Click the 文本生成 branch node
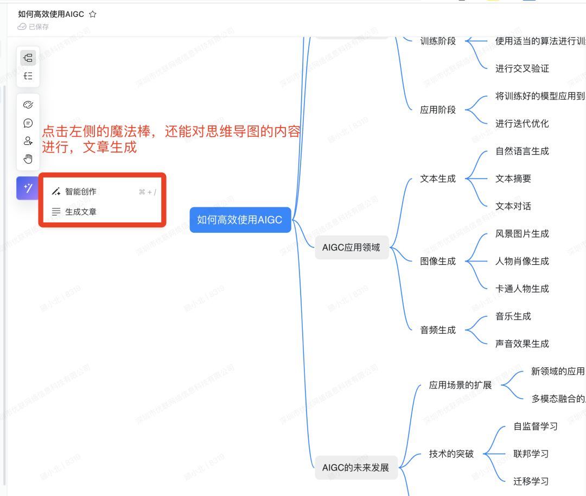Screen dimensions: 586x496 pyautogui.click(x=438, y=179)
